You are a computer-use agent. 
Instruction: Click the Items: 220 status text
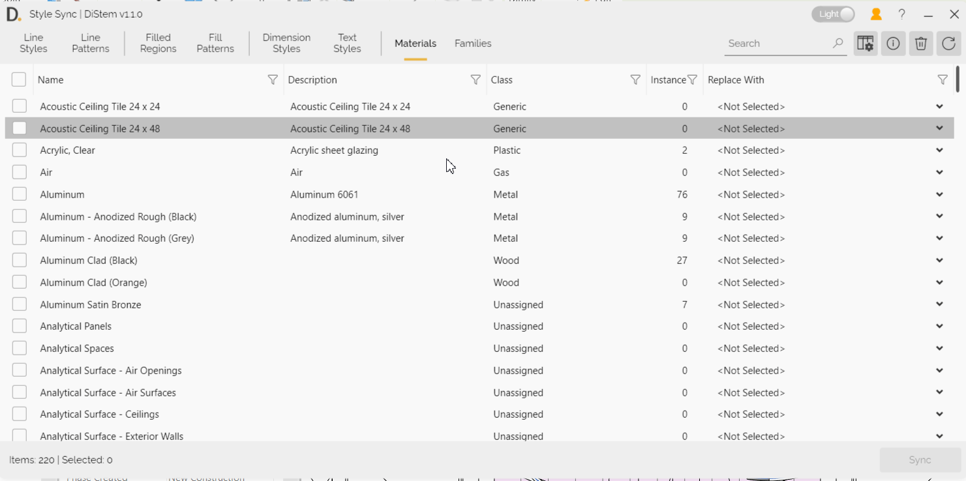point(32,460)
